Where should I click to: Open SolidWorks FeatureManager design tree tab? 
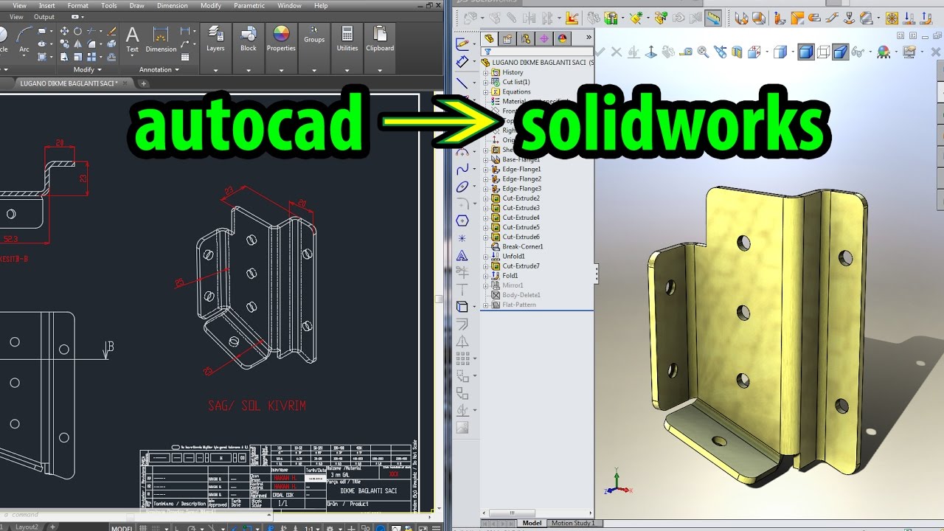pyautogui.click(x=489, y=38)
